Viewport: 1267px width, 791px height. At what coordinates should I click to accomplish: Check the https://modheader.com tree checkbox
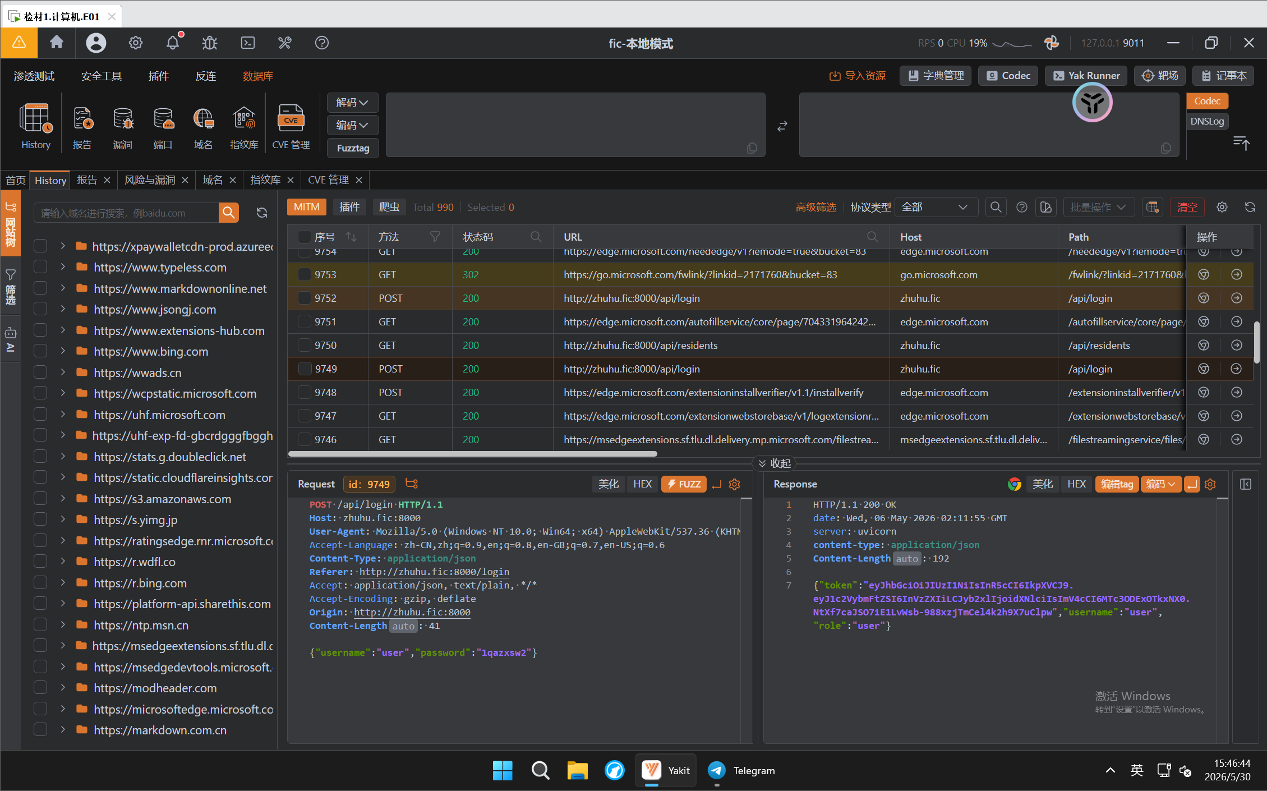pos(40,688)
